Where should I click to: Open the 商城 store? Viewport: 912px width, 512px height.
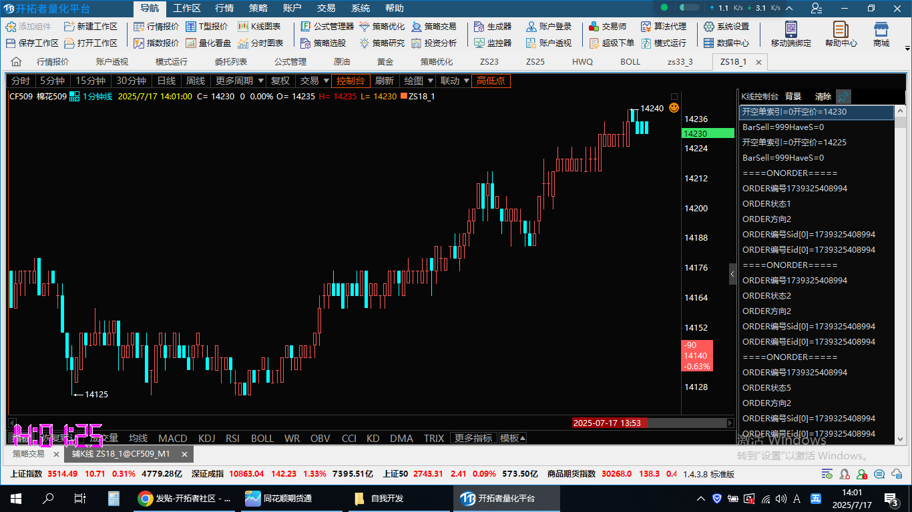[881, 35]
